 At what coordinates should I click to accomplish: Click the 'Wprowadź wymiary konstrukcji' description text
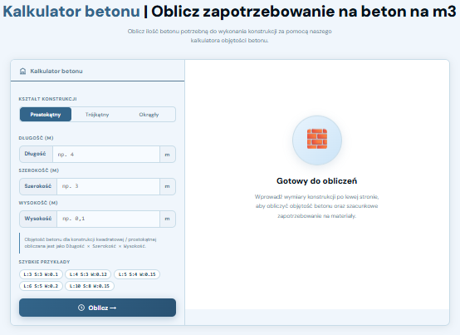pos(317,206)
